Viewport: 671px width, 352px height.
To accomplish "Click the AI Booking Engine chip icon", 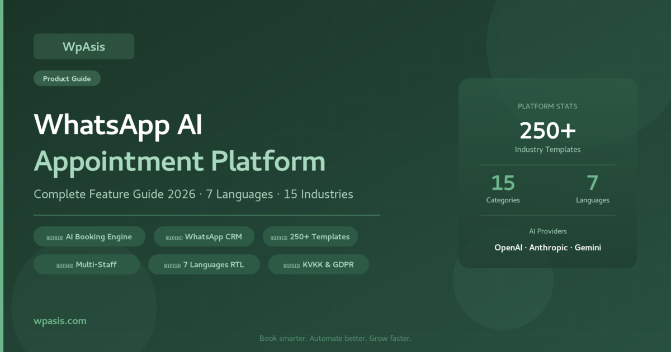I will [55, 237].
